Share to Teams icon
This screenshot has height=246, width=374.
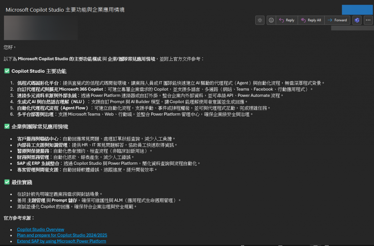pyautogui.click(x=357, y=20)
